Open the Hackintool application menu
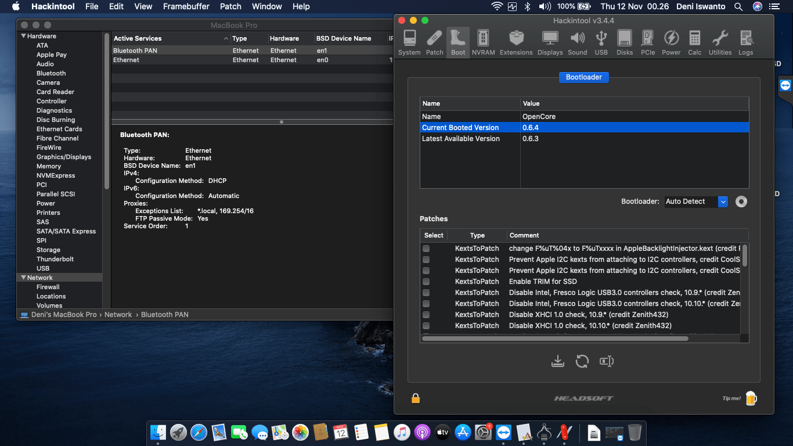 52,6
